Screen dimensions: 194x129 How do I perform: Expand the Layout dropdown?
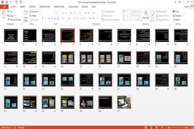click(34, 12)
